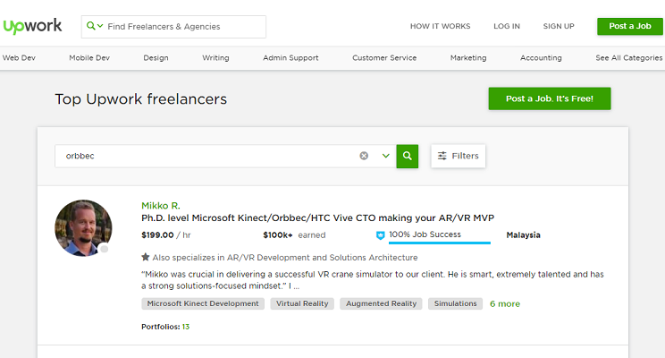Select the Microsoft Kinect Development skill tag
This screenshot has height=358, width=665.
(x=203, y=303)
